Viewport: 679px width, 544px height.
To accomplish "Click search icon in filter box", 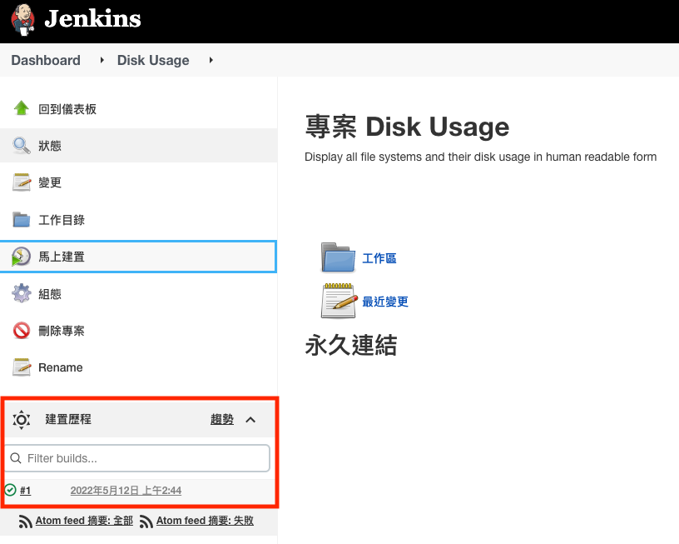I will (16, 458).
